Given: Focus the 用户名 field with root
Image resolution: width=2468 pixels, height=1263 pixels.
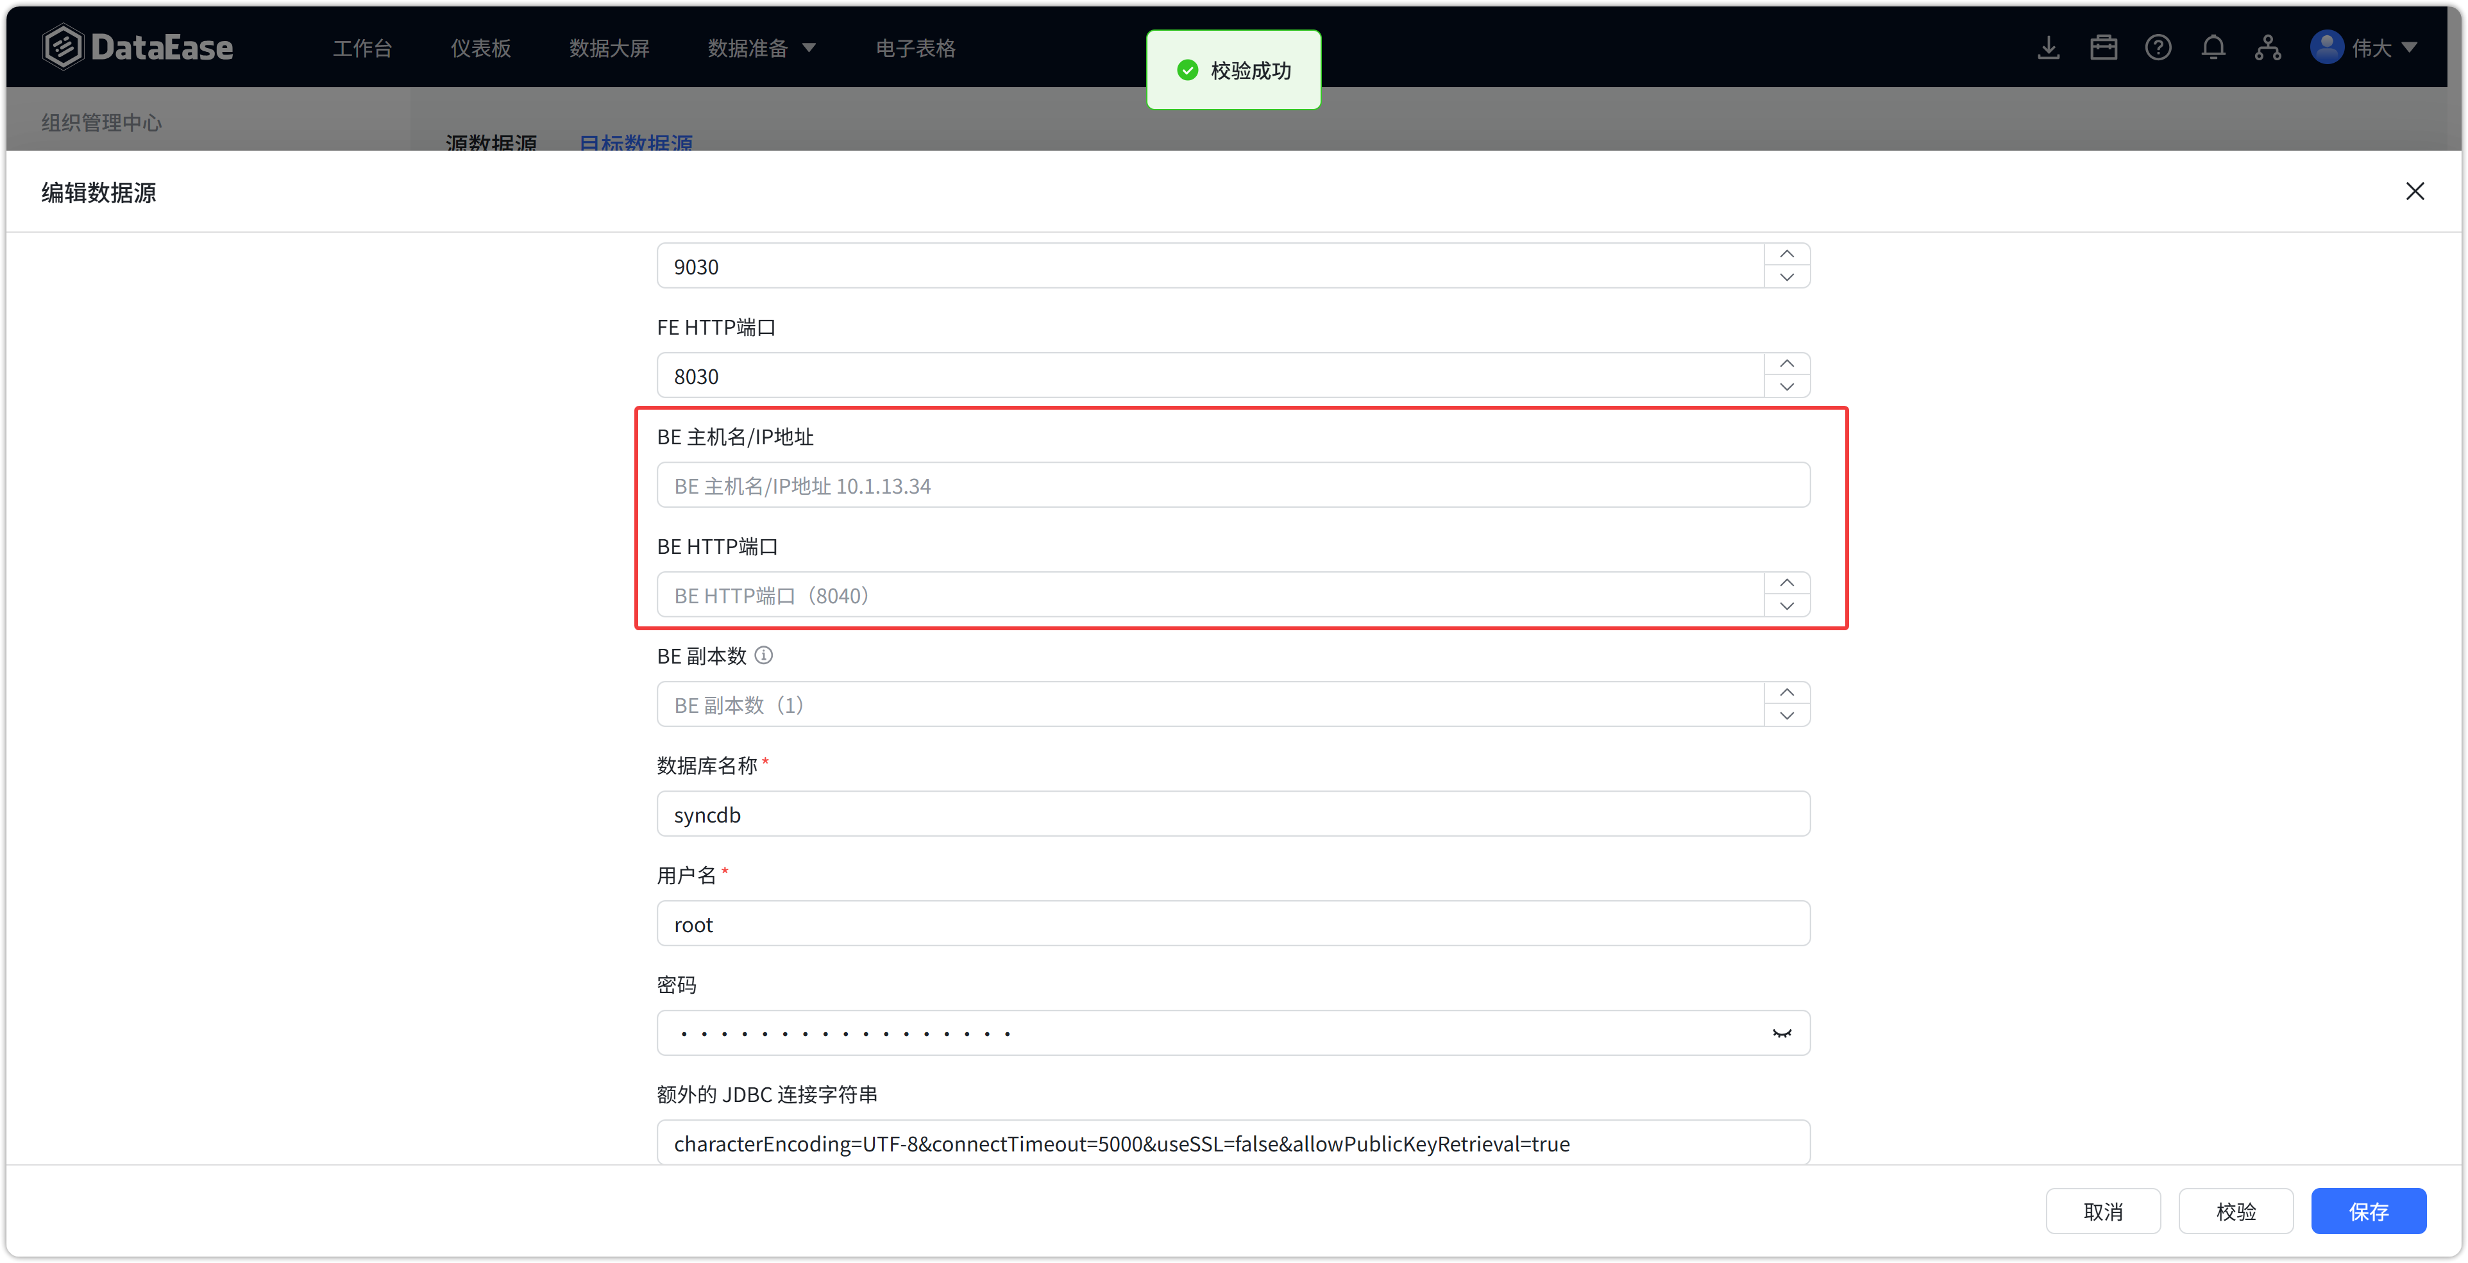Looking at the screenshot, I should coord(1233,924).
